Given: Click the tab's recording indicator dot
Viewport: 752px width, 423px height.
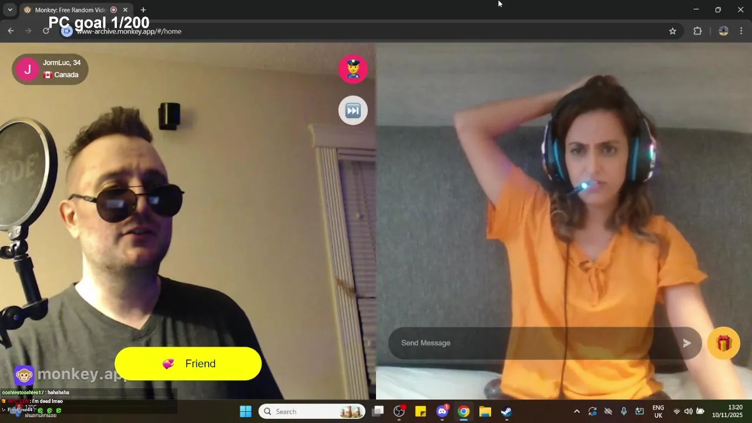Looking at the screenshot, I should tap(114, 10).
